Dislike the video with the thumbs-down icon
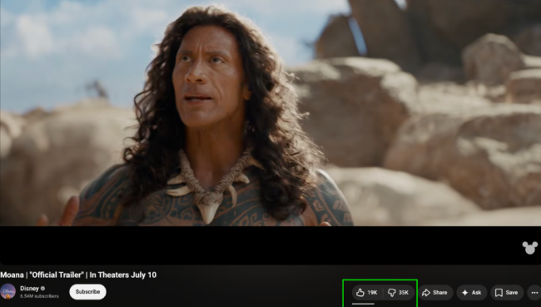The image size is (541, 307). [x=392, y=293]
